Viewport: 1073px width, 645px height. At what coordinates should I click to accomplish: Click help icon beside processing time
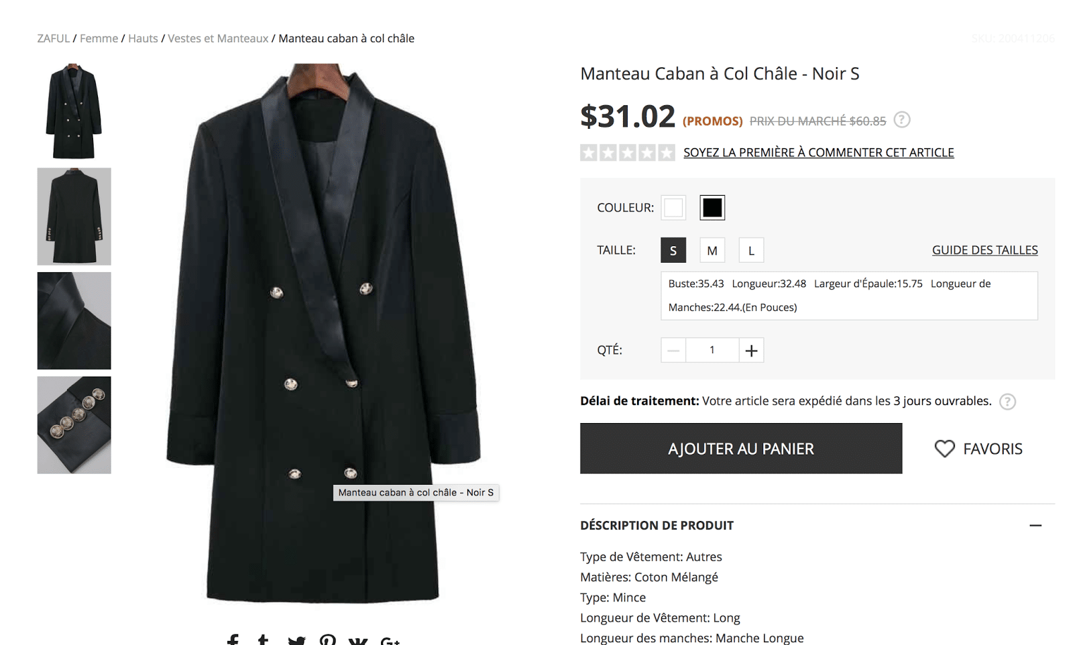[1007, 402]
